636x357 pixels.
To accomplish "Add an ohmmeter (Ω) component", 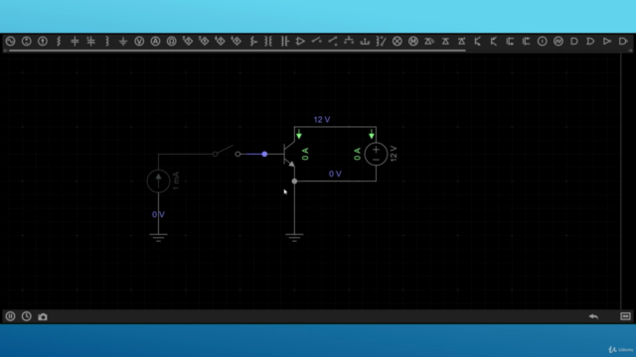I will click(x=172, y=42).
